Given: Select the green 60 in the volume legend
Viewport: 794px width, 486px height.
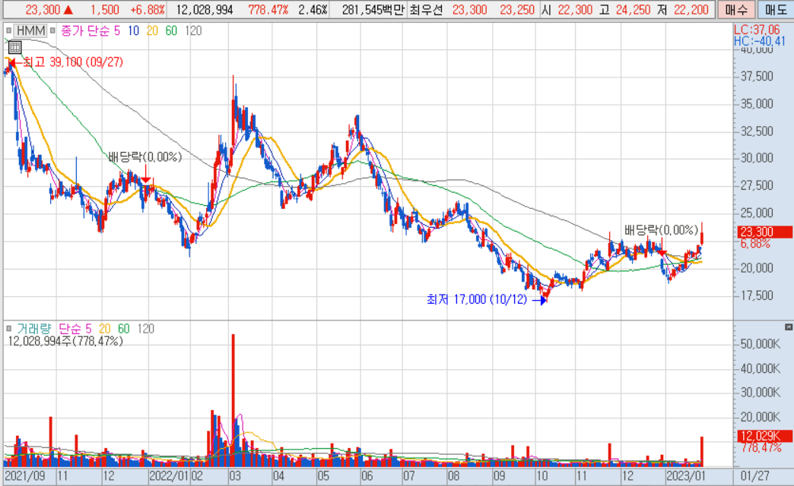Looking at the screenshot, I should point(123,329).
